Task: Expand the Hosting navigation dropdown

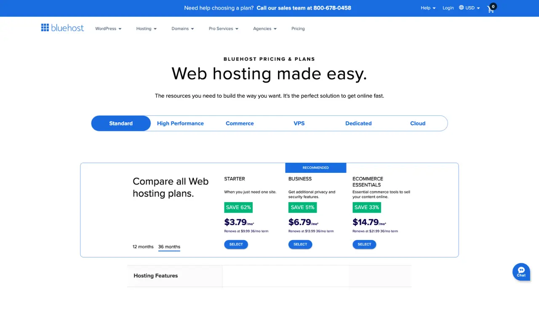Action: pyautogui.click(x=147, y=29)
